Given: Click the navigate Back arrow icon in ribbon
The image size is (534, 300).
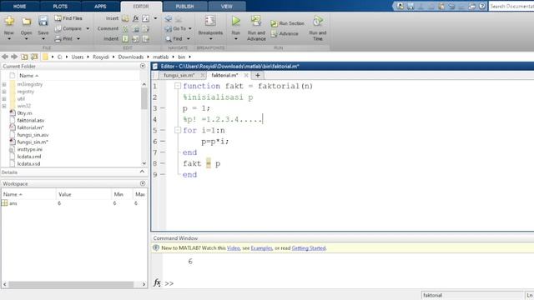Looking at the screenshot, I should click(x=168, y=18).
